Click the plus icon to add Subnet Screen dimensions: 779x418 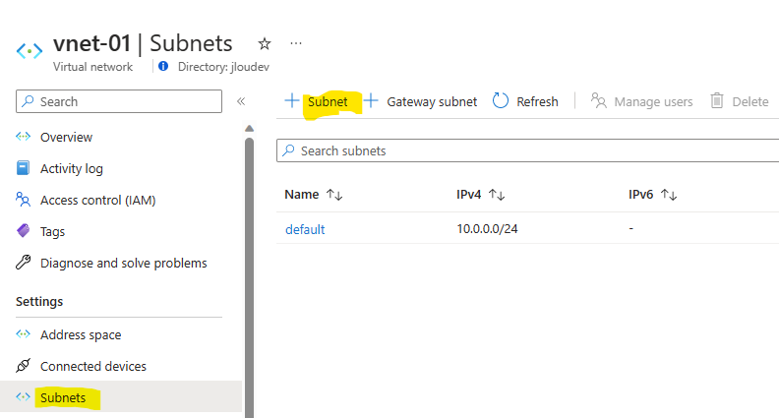tap(291, 100)
